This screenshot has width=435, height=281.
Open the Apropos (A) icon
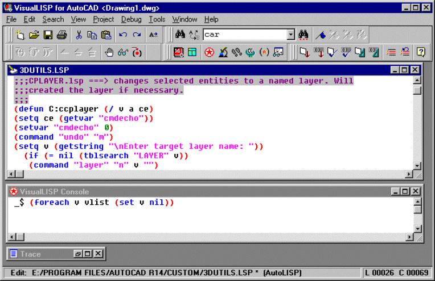pyautogui.click(x=264, y=52)
